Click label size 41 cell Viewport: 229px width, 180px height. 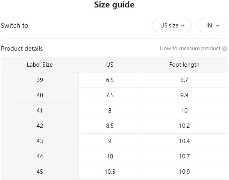[40, 111]
